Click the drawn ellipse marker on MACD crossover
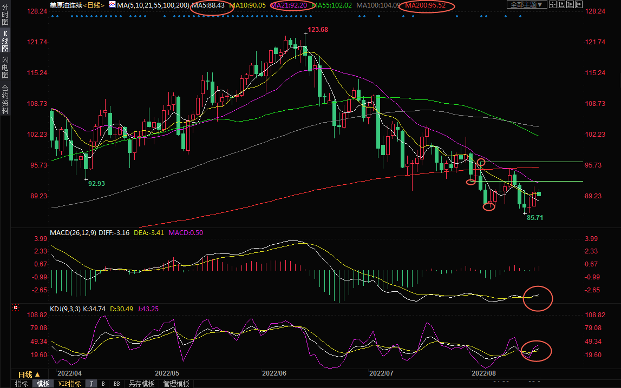 538,298
